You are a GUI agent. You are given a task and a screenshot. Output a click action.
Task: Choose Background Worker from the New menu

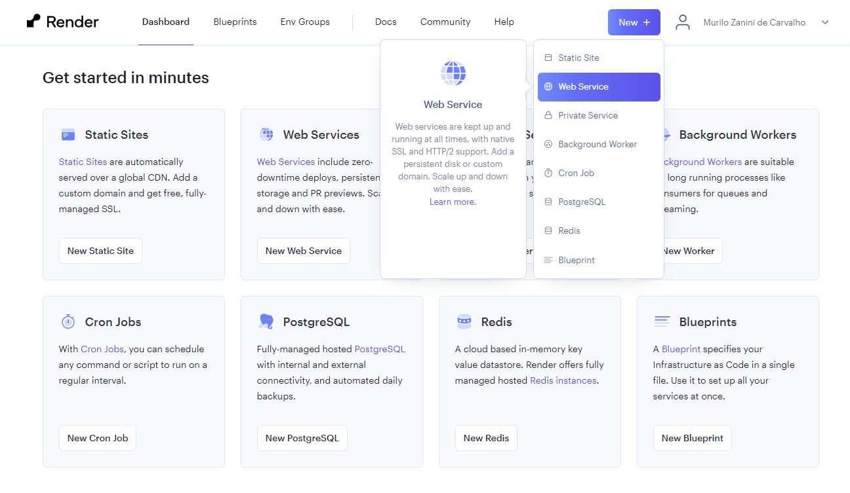click(x=599, y=144)
